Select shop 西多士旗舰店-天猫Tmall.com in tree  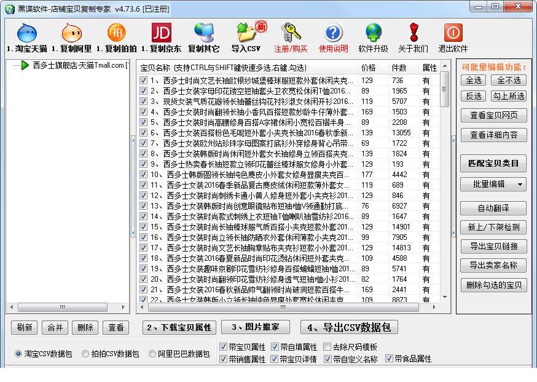pyautogui.click(x=80, y=65)
